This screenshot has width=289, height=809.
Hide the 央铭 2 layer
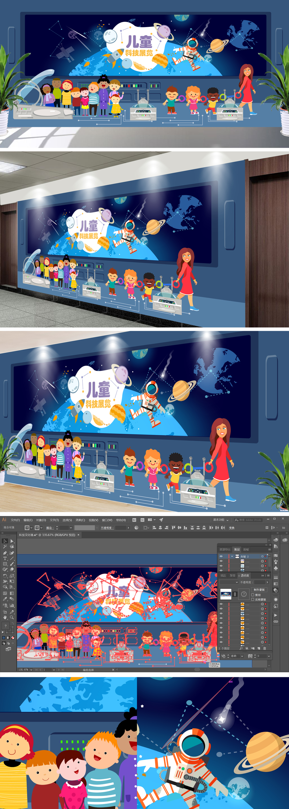(x=221, y=556)
